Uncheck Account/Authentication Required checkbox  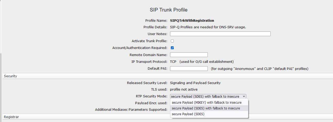coord(172,48)
